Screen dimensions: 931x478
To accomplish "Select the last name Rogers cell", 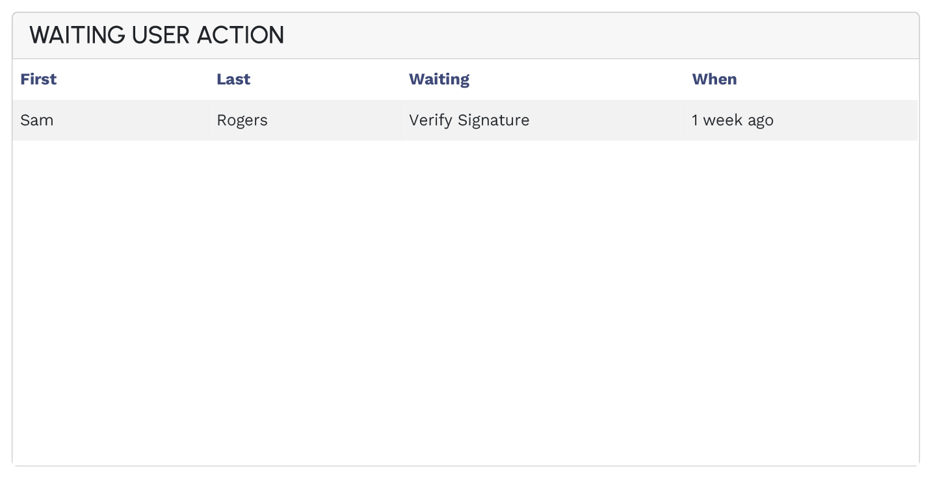I will (242, 120).
